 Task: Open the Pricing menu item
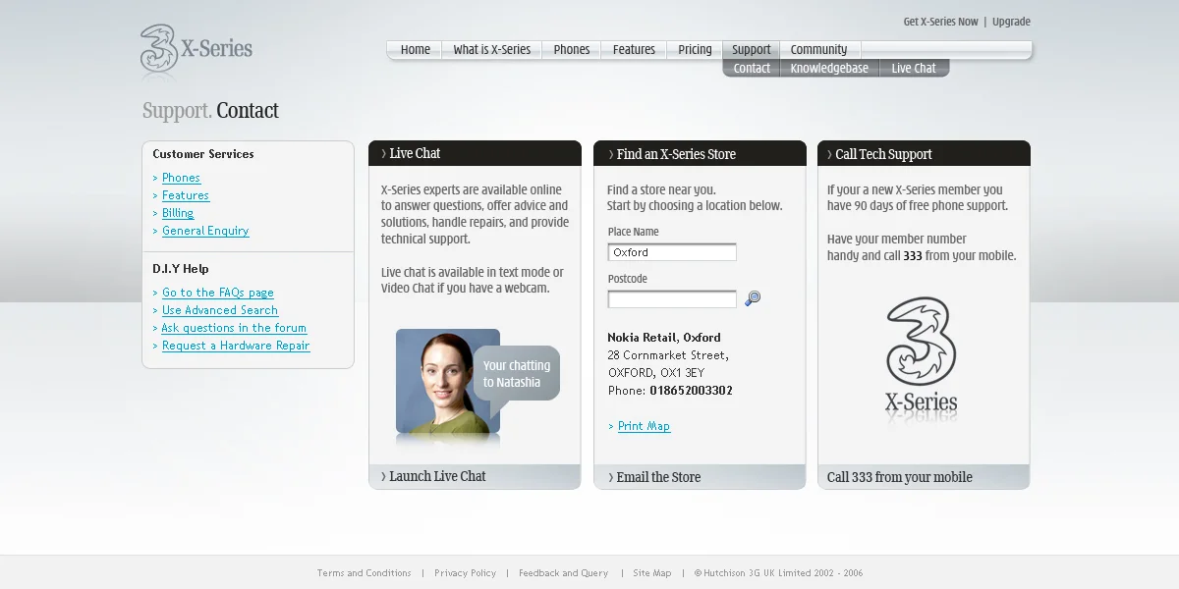click(695, 50)
